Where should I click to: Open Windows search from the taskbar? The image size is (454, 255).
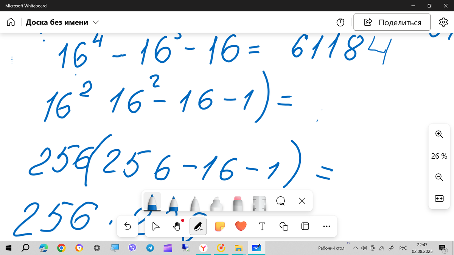coord(25,248)
